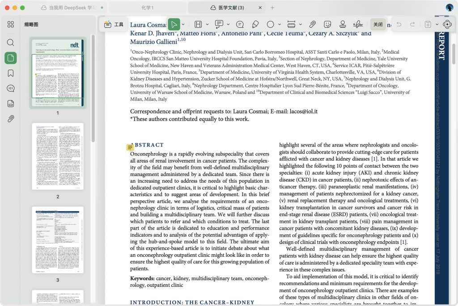Click the email address lacos@iol.it
The image size is (458, 306).
304,111
